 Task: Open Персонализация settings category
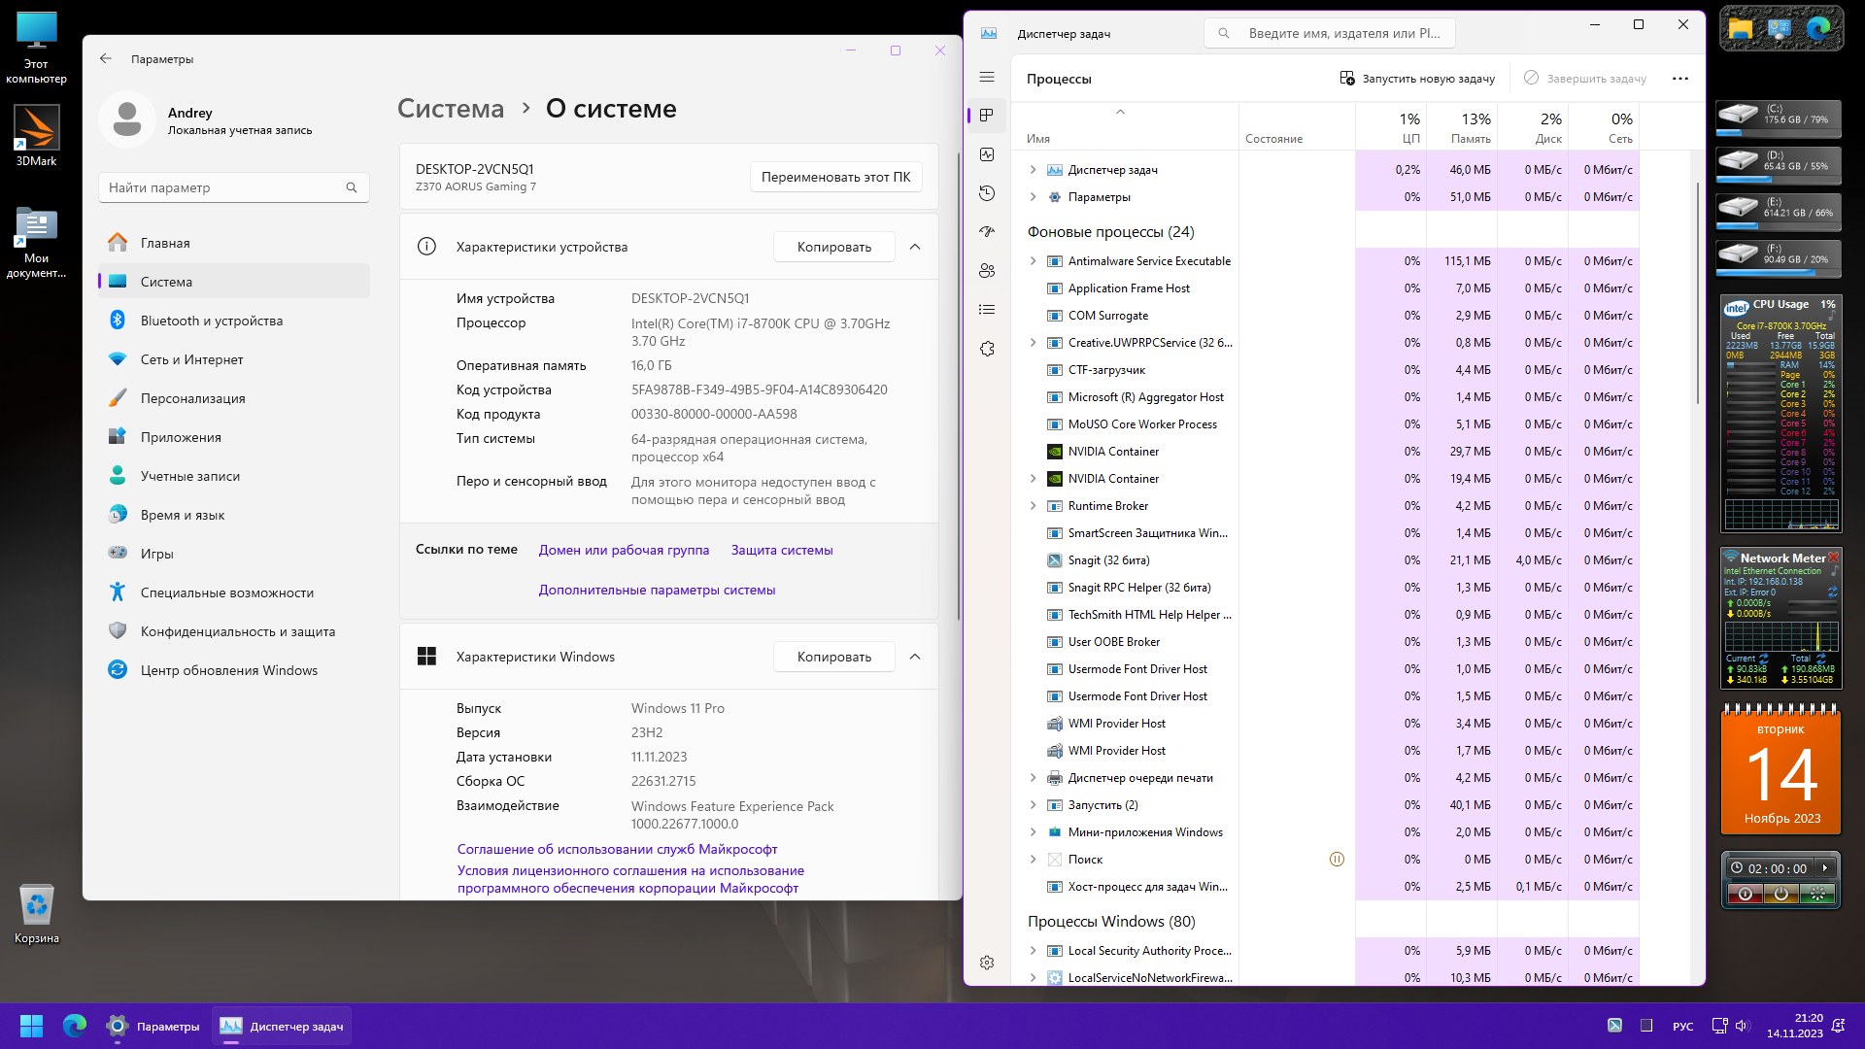pyautogui.click(x=192, y=398)
